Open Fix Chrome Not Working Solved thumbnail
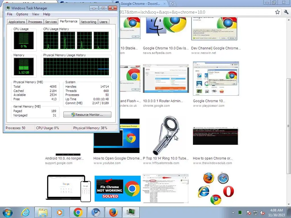The height and width of the screenshot is (218, 291). (117, 188)
